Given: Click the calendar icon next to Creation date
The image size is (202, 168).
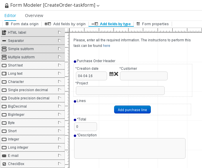Looking at the screenshot, I should [x=111, y=74].
